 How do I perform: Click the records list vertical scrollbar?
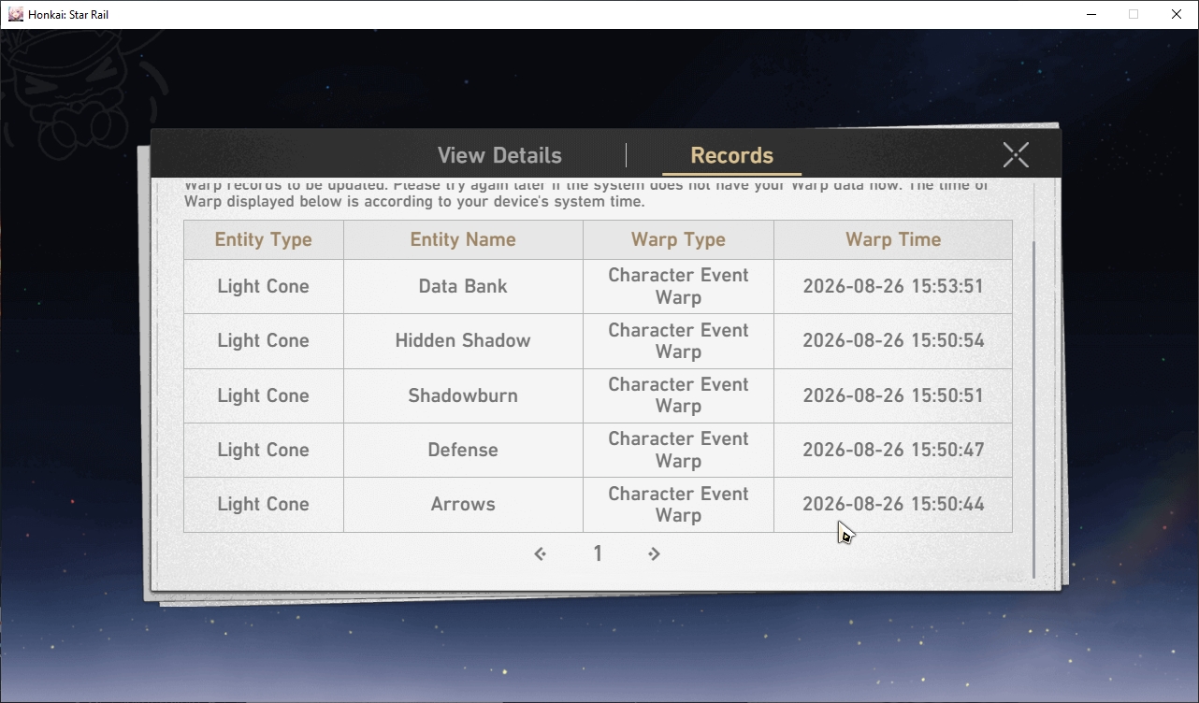1033,409
